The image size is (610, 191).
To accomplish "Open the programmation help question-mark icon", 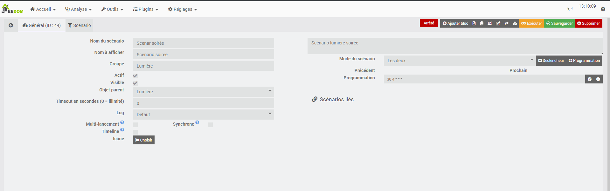I will point(590,79).
